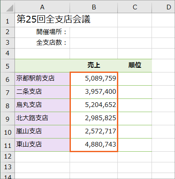Select sales value 2,572,717
The image size is (175, 179).
(x=94, y=132)
